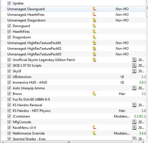Click overwrite flag icon in checked HearthFires row
The height and width of the screenshot is (143, 148).
[94, 31]
